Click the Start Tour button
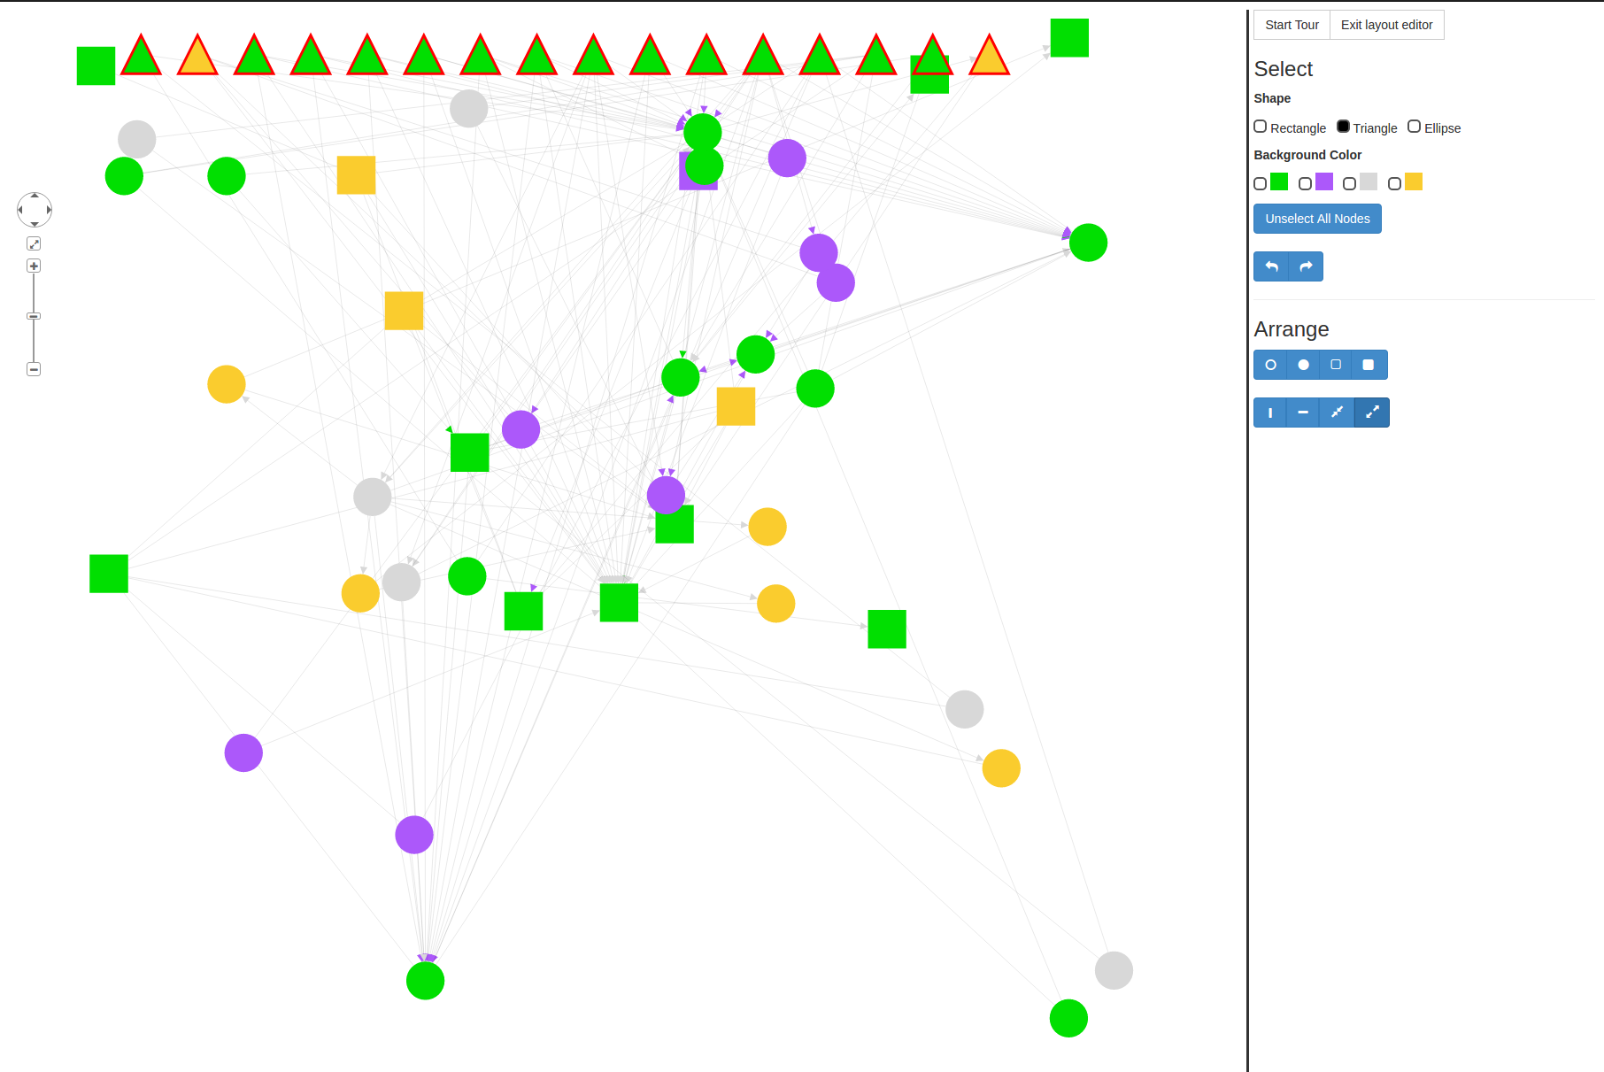 click(x=1292, y=25)
